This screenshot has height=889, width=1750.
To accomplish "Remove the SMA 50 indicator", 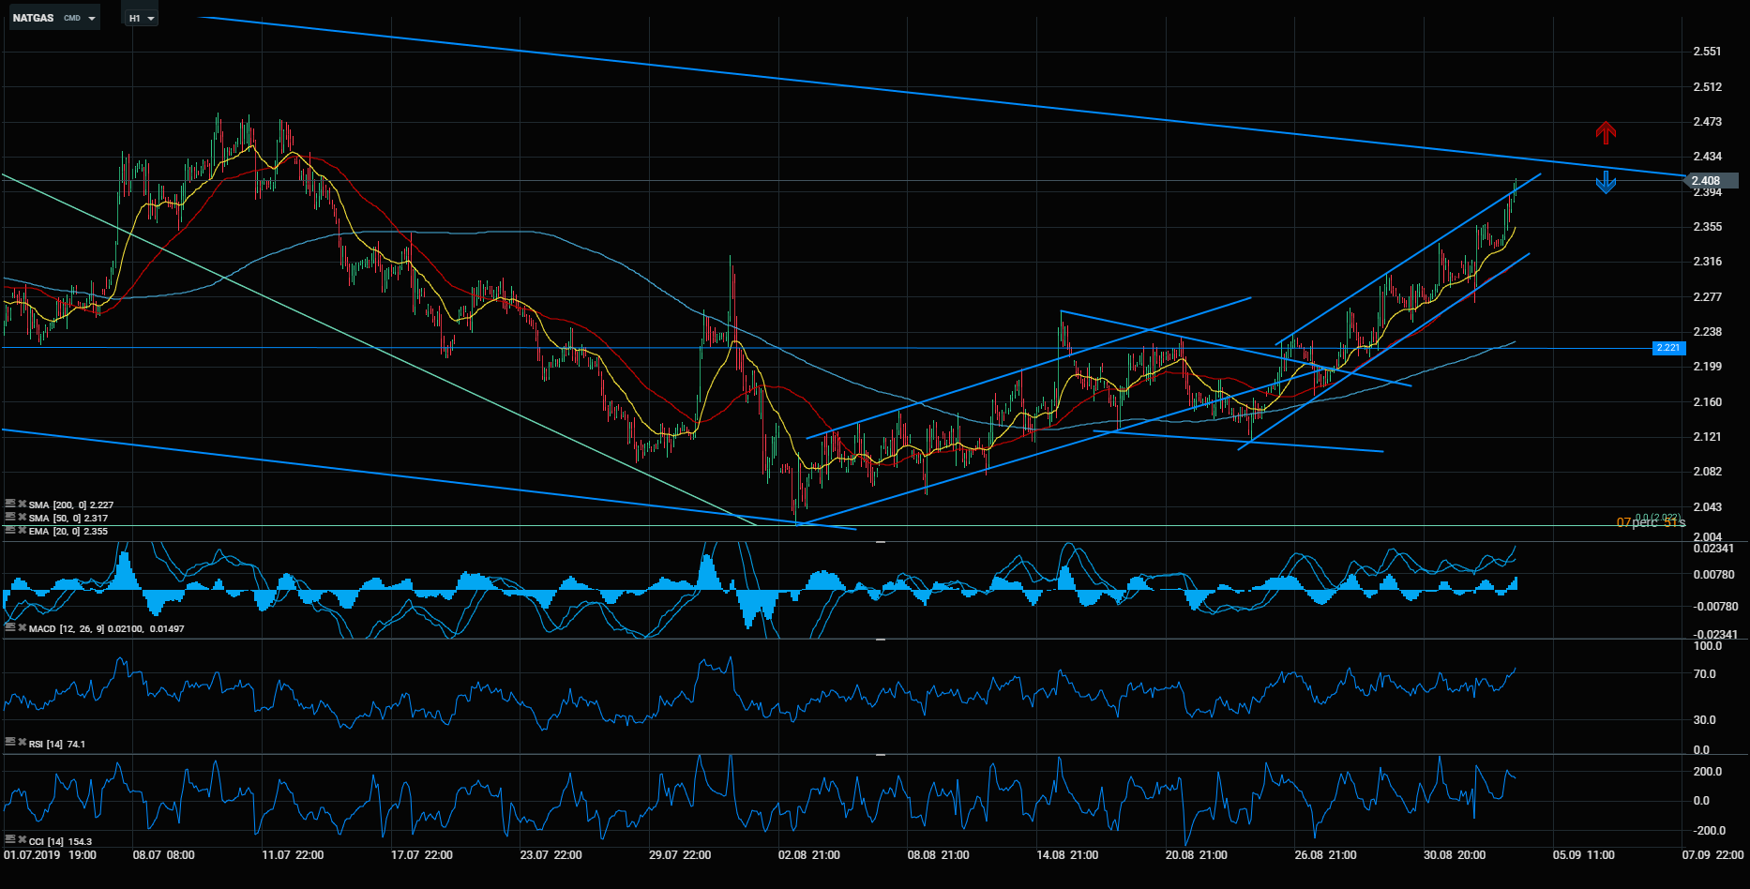I will pyautogui.click(x=22, y=517).
